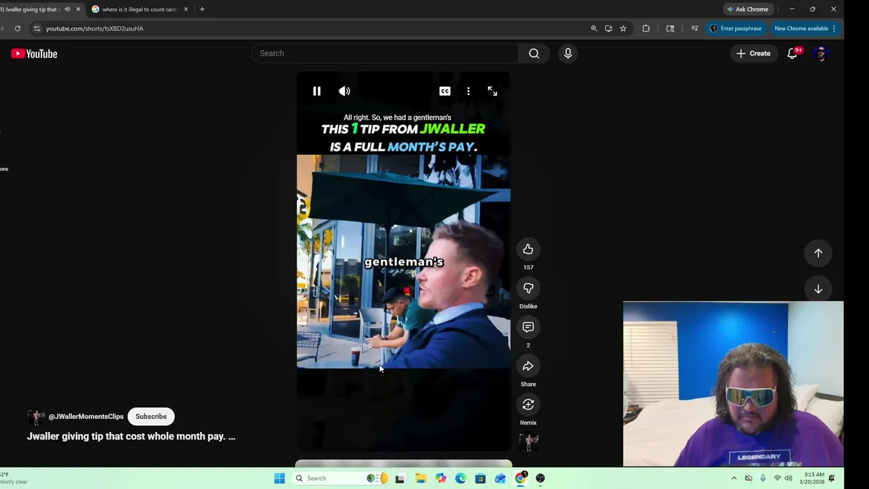The height and width of the screenshot is (489, 869).
Task: Go to the YouTube home logo
Action: 34,54
